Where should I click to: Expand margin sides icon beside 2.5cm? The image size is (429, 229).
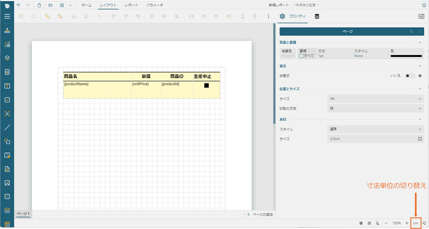point(420,139)
